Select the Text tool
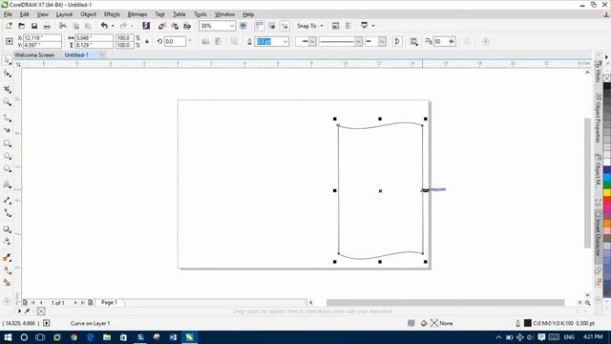This screenshot has height=344, width=611. tap(7, 184)
